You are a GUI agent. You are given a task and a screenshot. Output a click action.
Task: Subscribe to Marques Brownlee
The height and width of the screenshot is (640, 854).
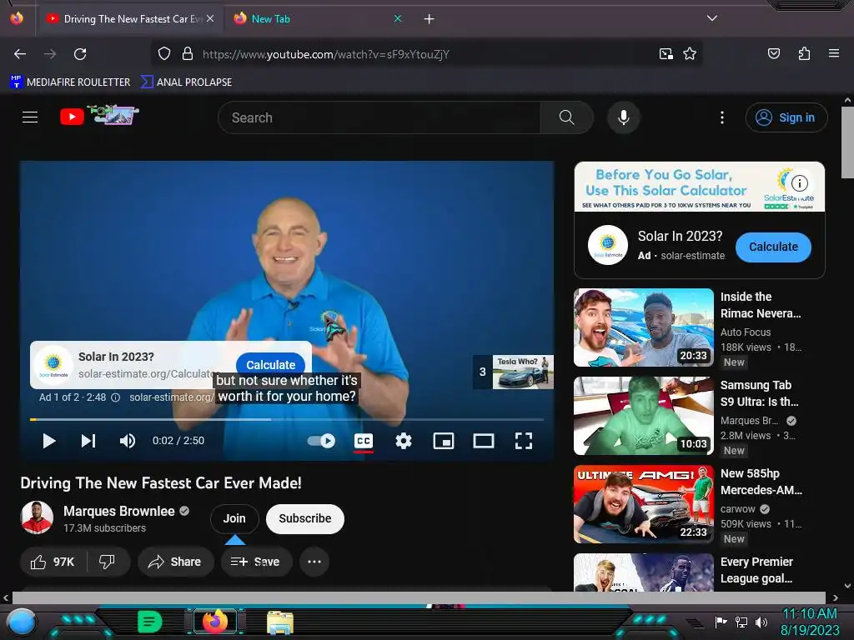click(305, 518)
